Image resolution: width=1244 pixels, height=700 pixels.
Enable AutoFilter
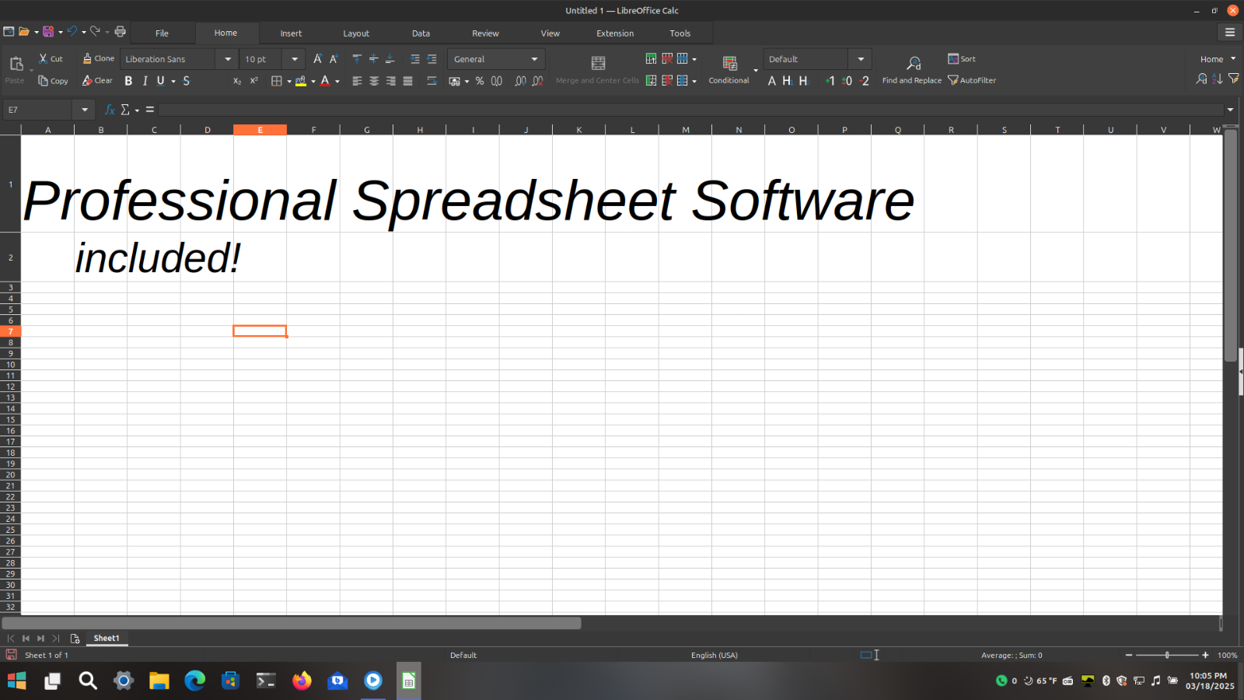point(972,81)
